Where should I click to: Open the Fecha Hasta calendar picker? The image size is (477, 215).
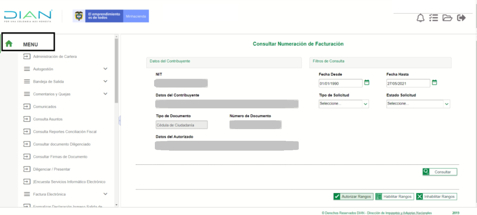pos(435,83)
